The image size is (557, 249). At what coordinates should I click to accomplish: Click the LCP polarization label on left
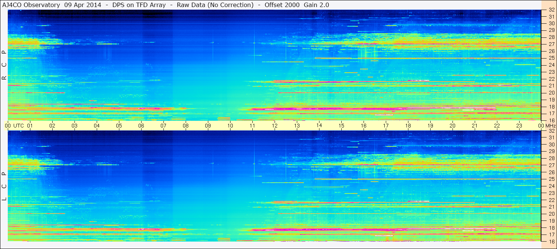pyautogui.click(x=4, y=186)
